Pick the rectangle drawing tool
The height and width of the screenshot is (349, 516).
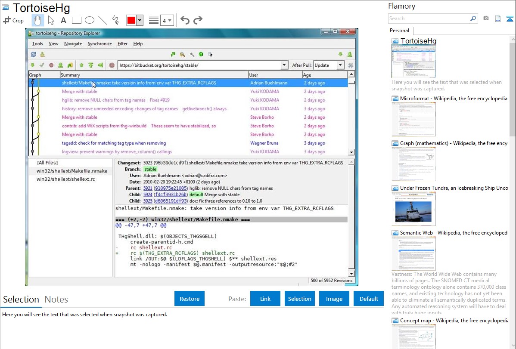(77, 20)
